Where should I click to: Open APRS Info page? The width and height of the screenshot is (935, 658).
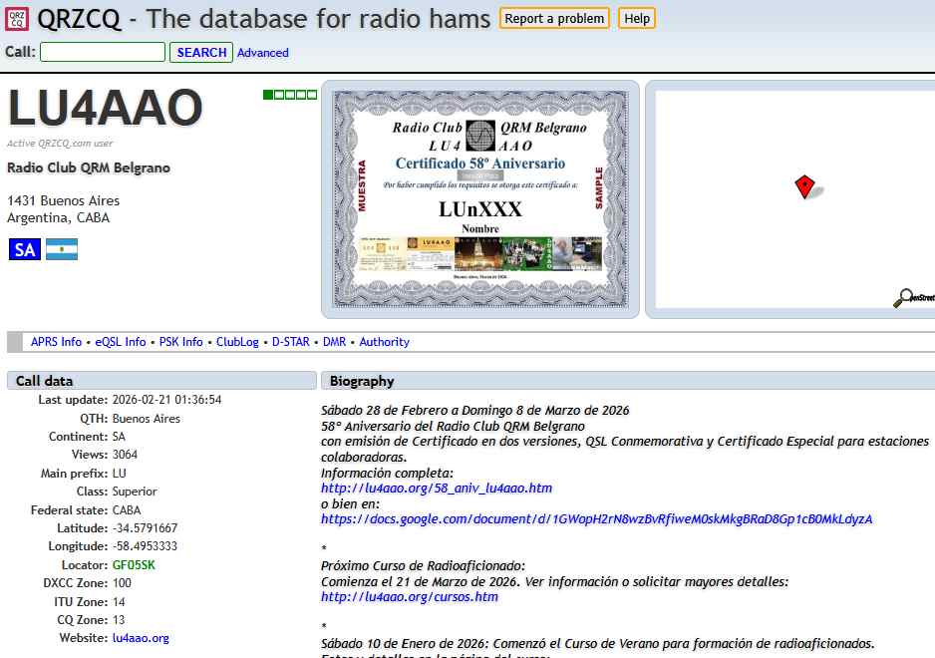(x=56, y=342)
